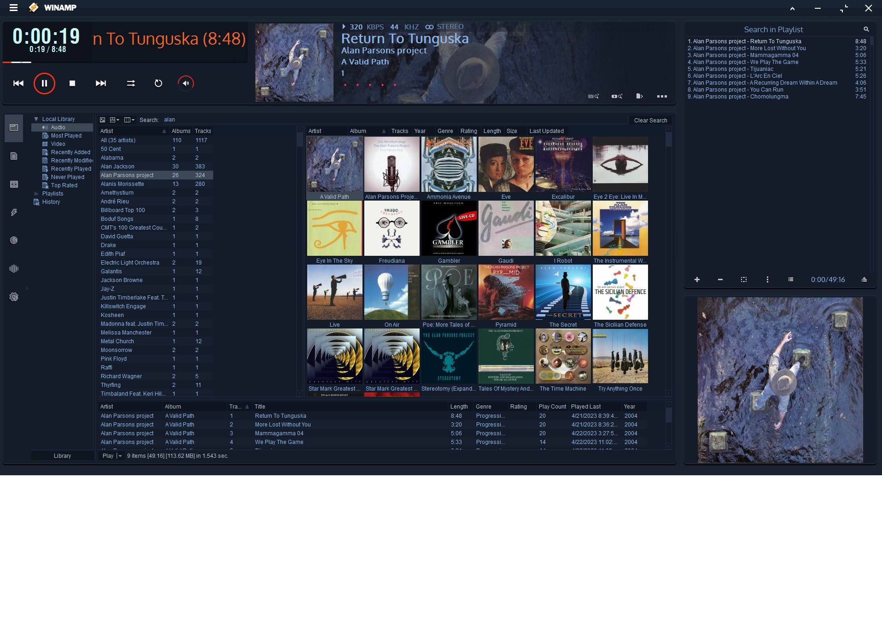Pause playback with the red circled button
The image size is (882, 628).
(44, 83)
